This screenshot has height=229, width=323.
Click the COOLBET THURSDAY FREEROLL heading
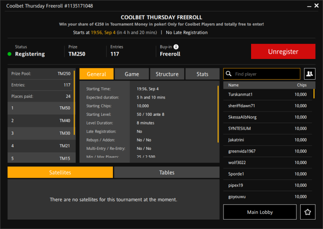tap(161, 17)
